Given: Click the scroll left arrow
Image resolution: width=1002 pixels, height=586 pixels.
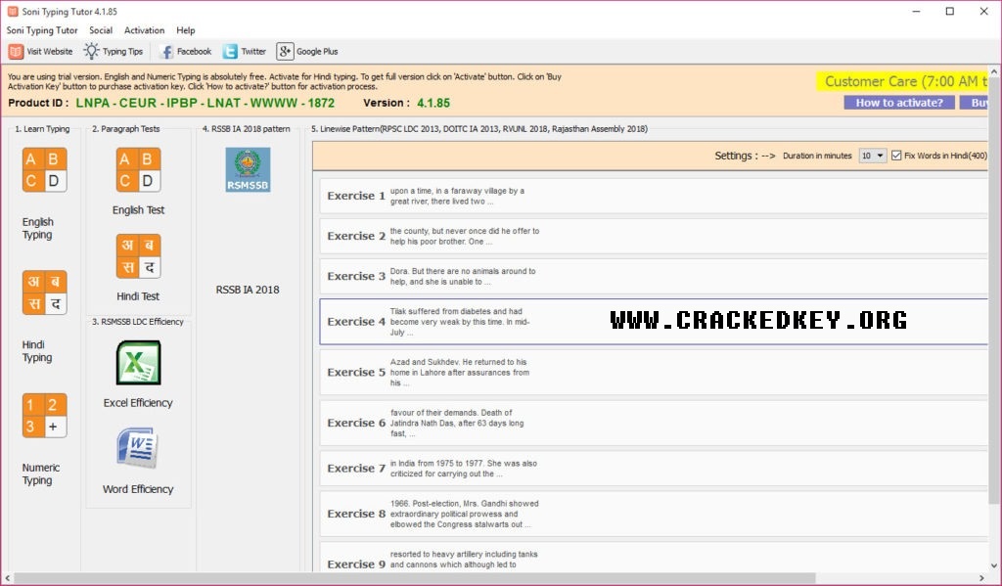Looking at the screenshot, I should click(7, 578).
